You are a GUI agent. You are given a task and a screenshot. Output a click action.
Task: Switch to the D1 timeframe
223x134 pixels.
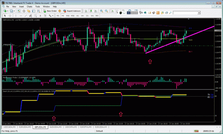point(87,16)
